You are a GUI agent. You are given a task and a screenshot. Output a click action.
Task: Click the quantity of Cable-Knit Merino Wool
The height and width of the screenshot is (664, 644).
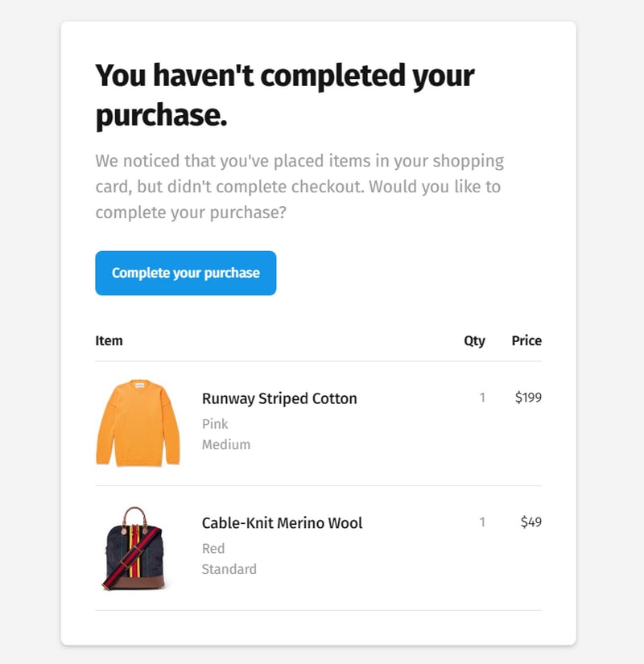click(x=482, y=522)
